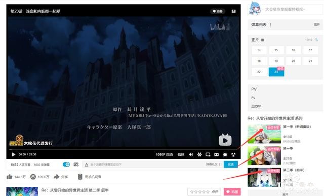324x196 pixels.
Task: Click 追番 heart button in player header
Action: (x=218, y=11)
